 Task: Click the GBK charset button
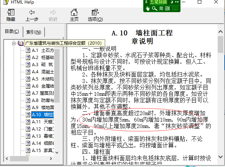pos(168,9)
